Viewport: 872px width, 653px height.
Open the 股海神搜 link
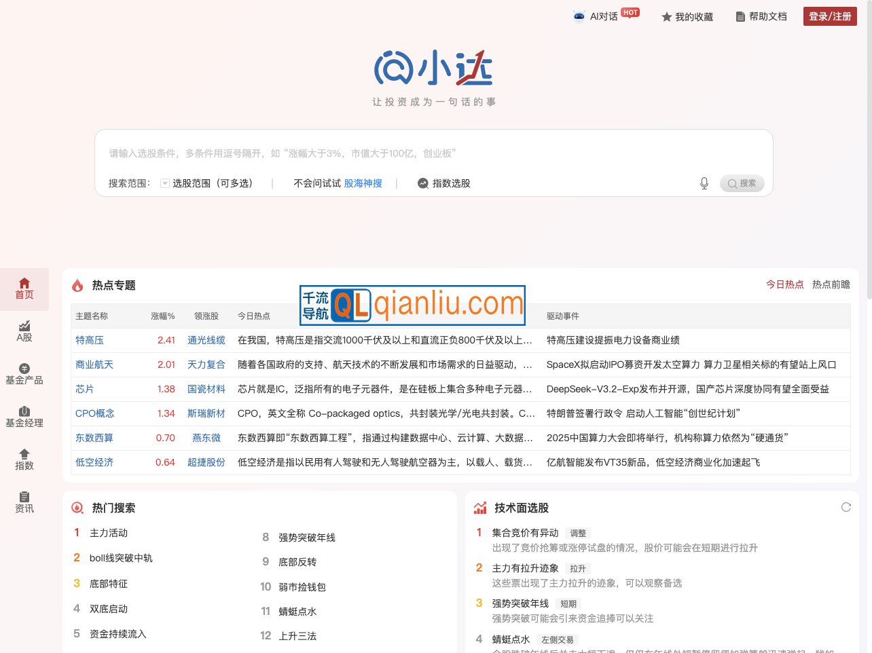(x=363, y=183)
